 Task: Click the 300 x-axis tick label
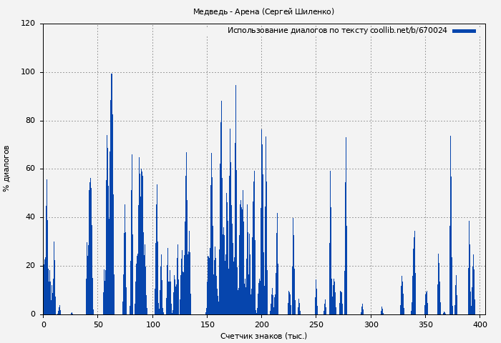[x=371, y=324]
